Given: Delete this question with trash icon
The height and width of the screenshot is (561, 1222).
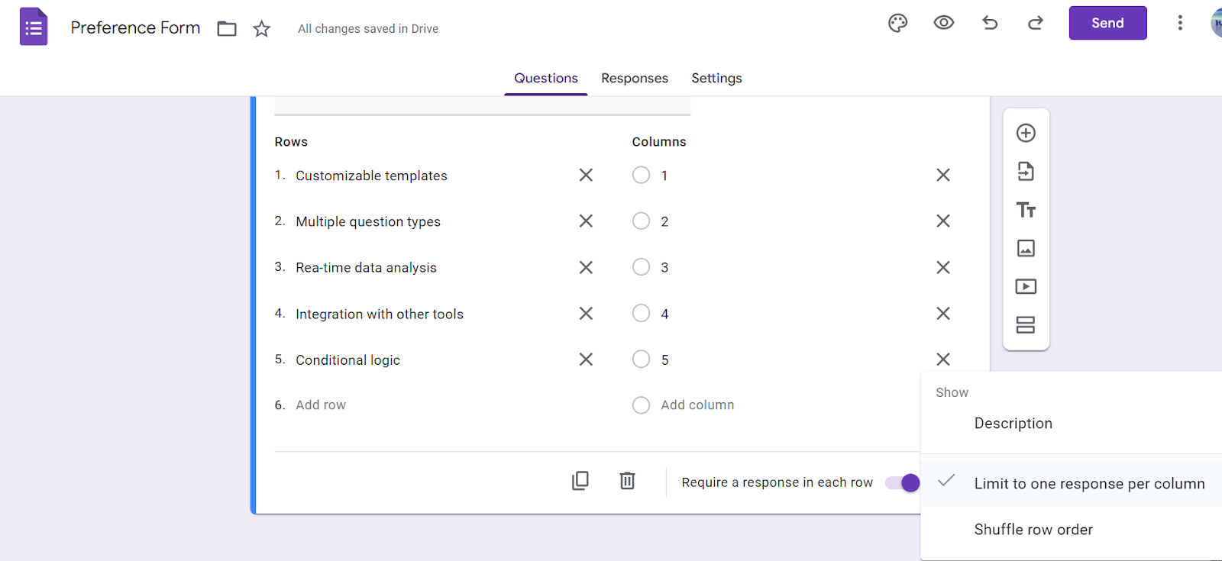Looking at the screenshot, I should click(627, 481).
